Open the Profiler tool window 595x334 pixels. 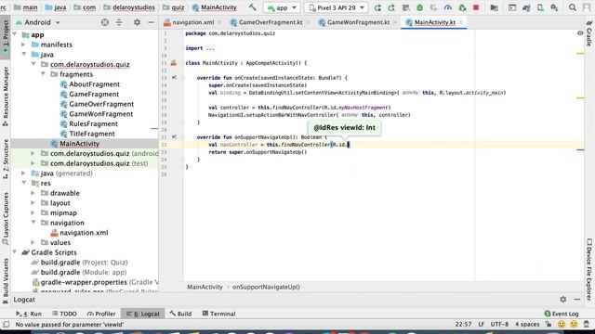[101, 314]
